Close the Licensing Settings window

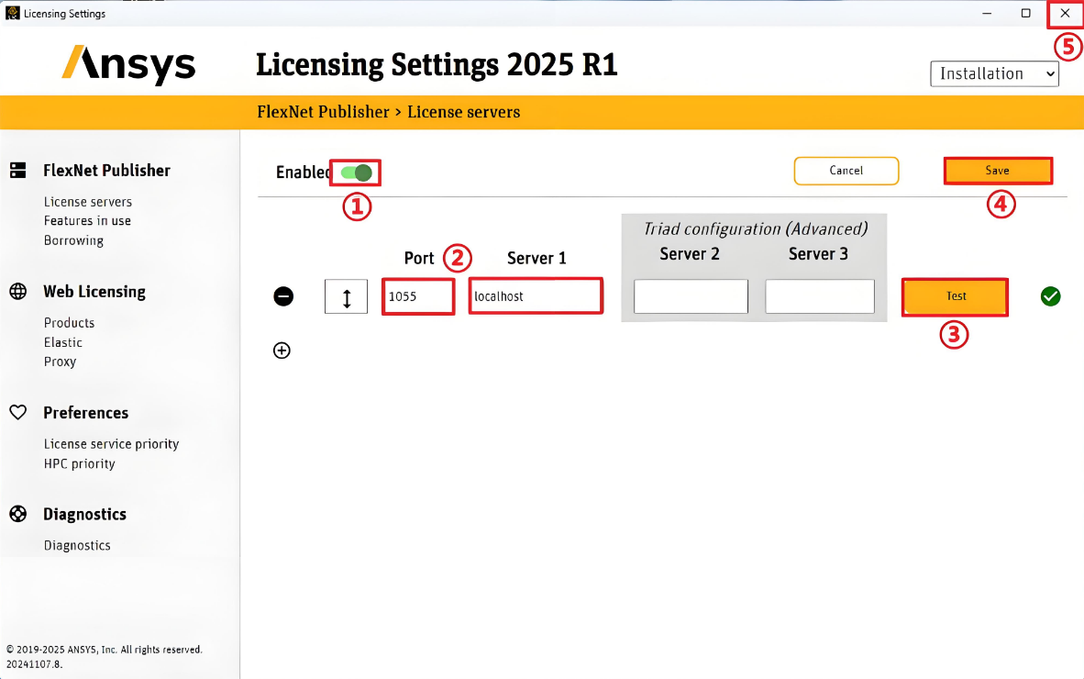tap(1065, 13)
